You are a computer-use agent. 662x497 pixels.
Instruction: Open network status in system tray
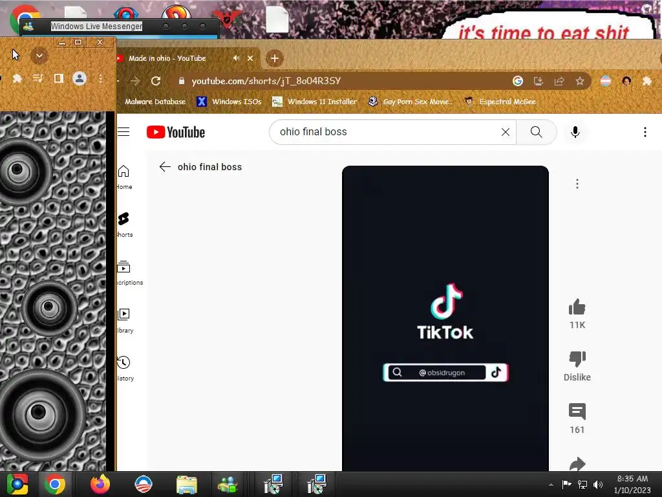point(582,484)
